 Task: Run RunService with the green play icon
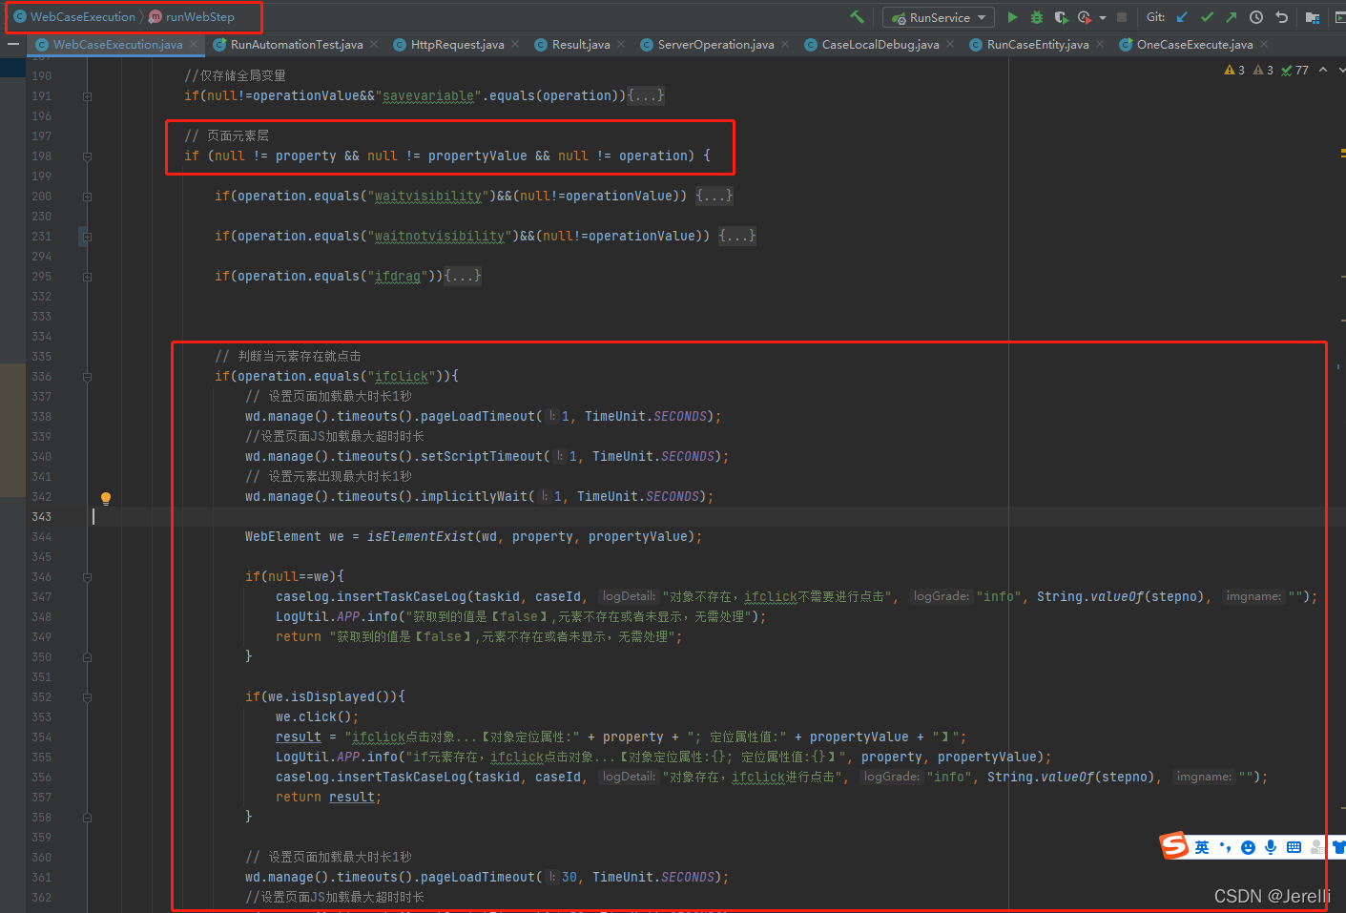[x=1012, y=17]
